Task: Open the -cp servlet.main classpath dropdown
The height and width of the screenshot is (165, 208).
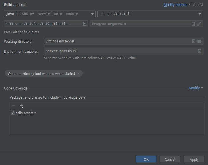Action: point(150,14)
